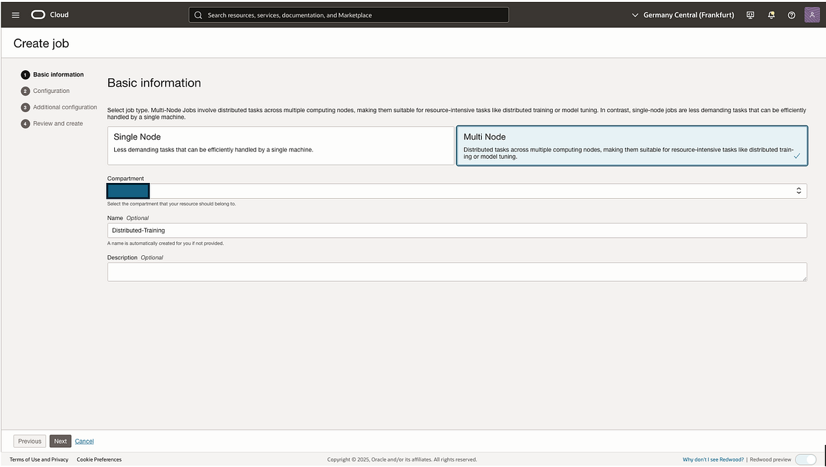This screenshot has height=467, width=826.
Task: Go to Basic information step
Action: click(x=59, y=74)
